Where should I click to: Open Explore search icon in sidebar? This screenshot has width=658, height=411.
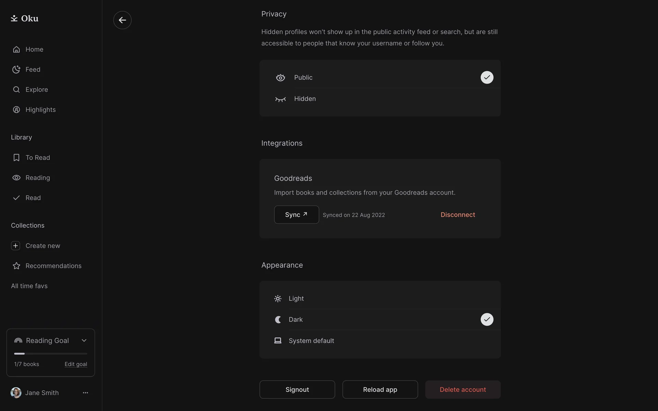[x=16, y=90]
